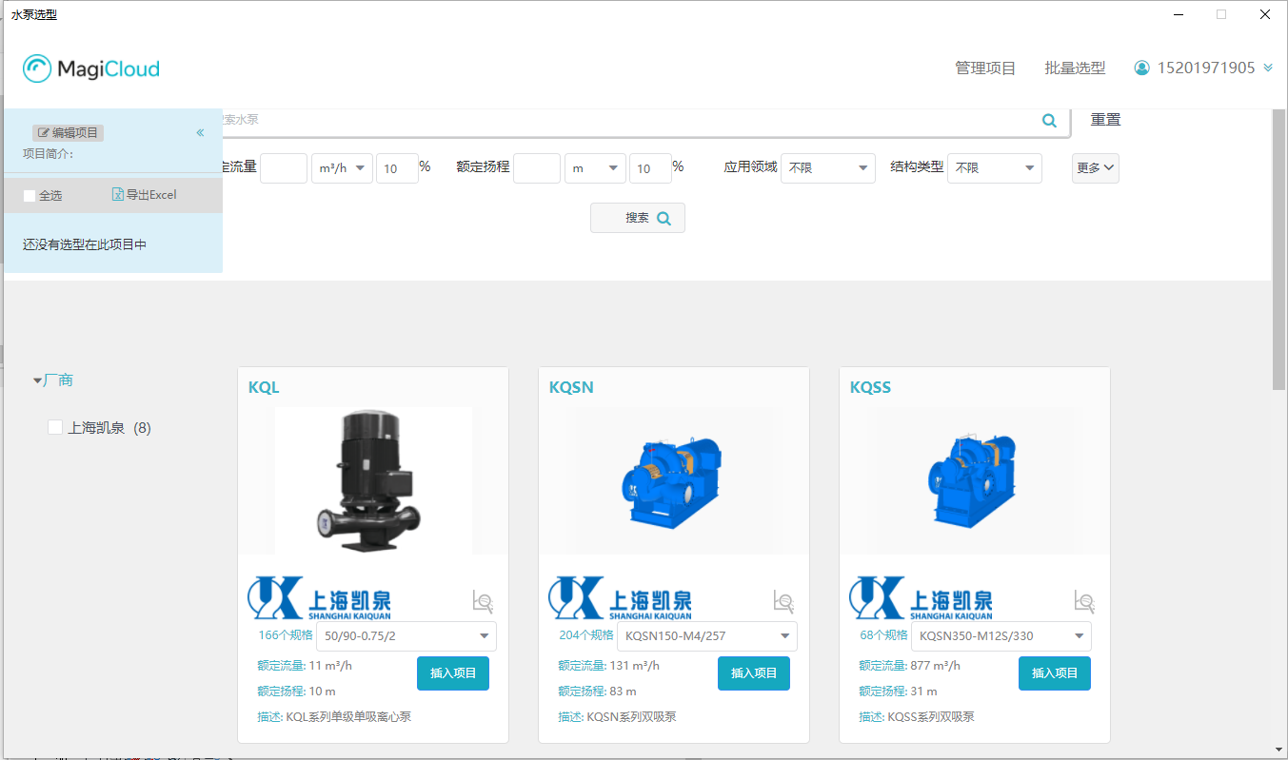The image size is (1288, 760).
Task: Click the 搜索 search button
Action: tap(638, 218)
